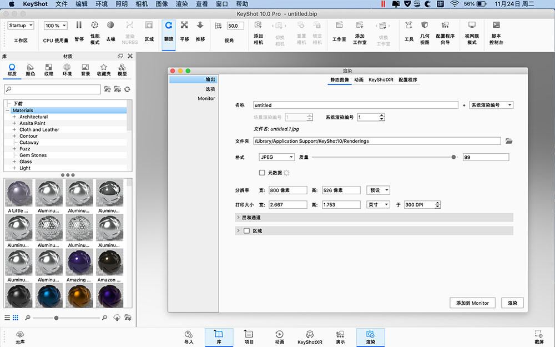The height and width of the screenshot is (347, 555).
Task: Click the Presentation (演示) bottom icon
Action: pos(340,337)
